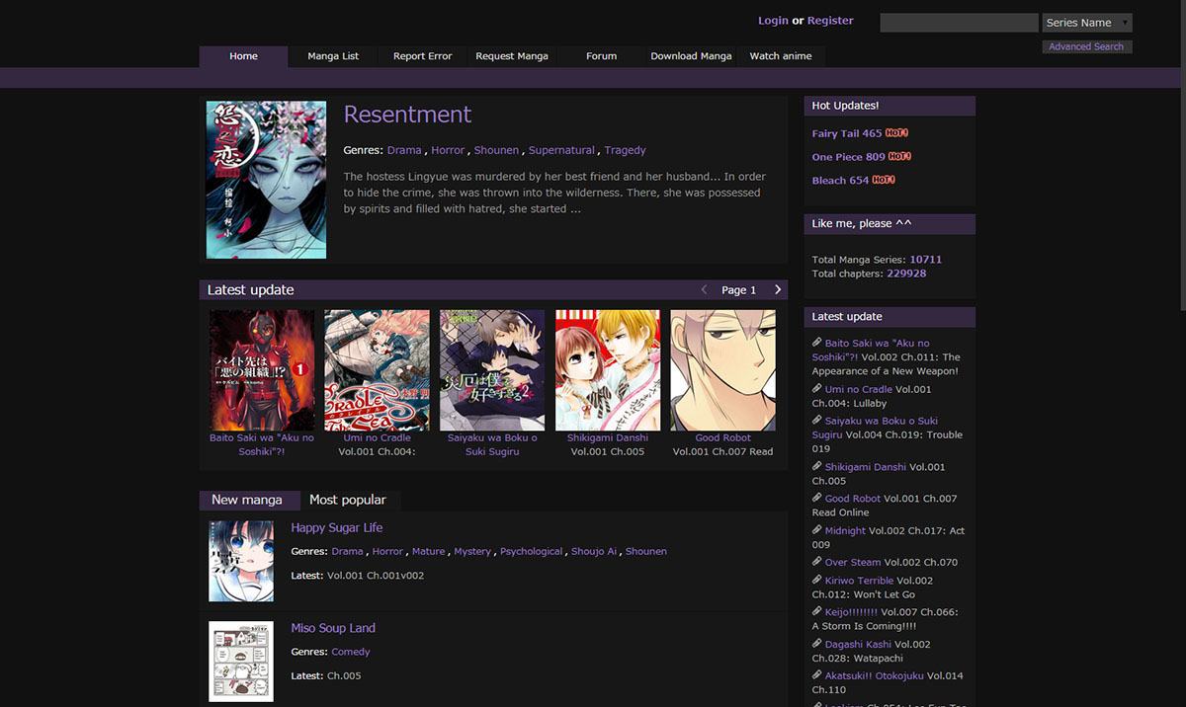Image resolution: width=1186 pixels, height=707 pixels.
Task: Open the Tragedy genre link under Resentment
Action: pos(625,150)
